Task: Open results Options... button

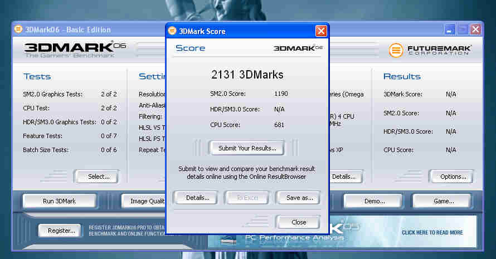Action: [453, 177]
